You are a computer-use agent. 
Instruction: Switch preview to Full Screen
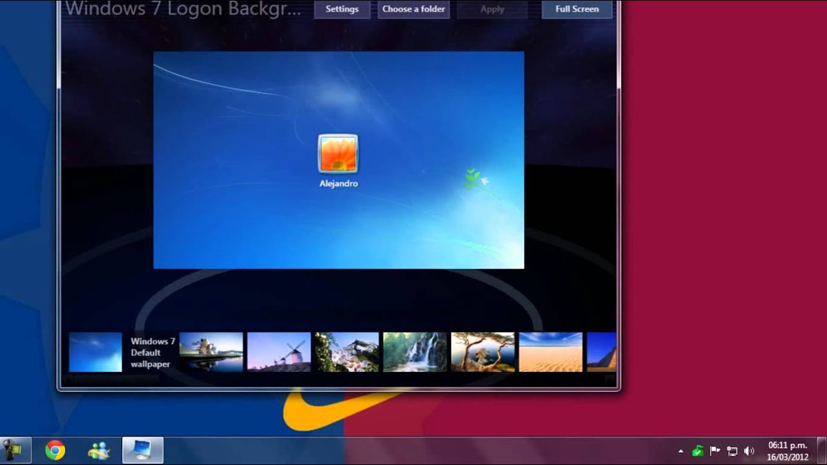pyautogui.click(x=577, y=9)
